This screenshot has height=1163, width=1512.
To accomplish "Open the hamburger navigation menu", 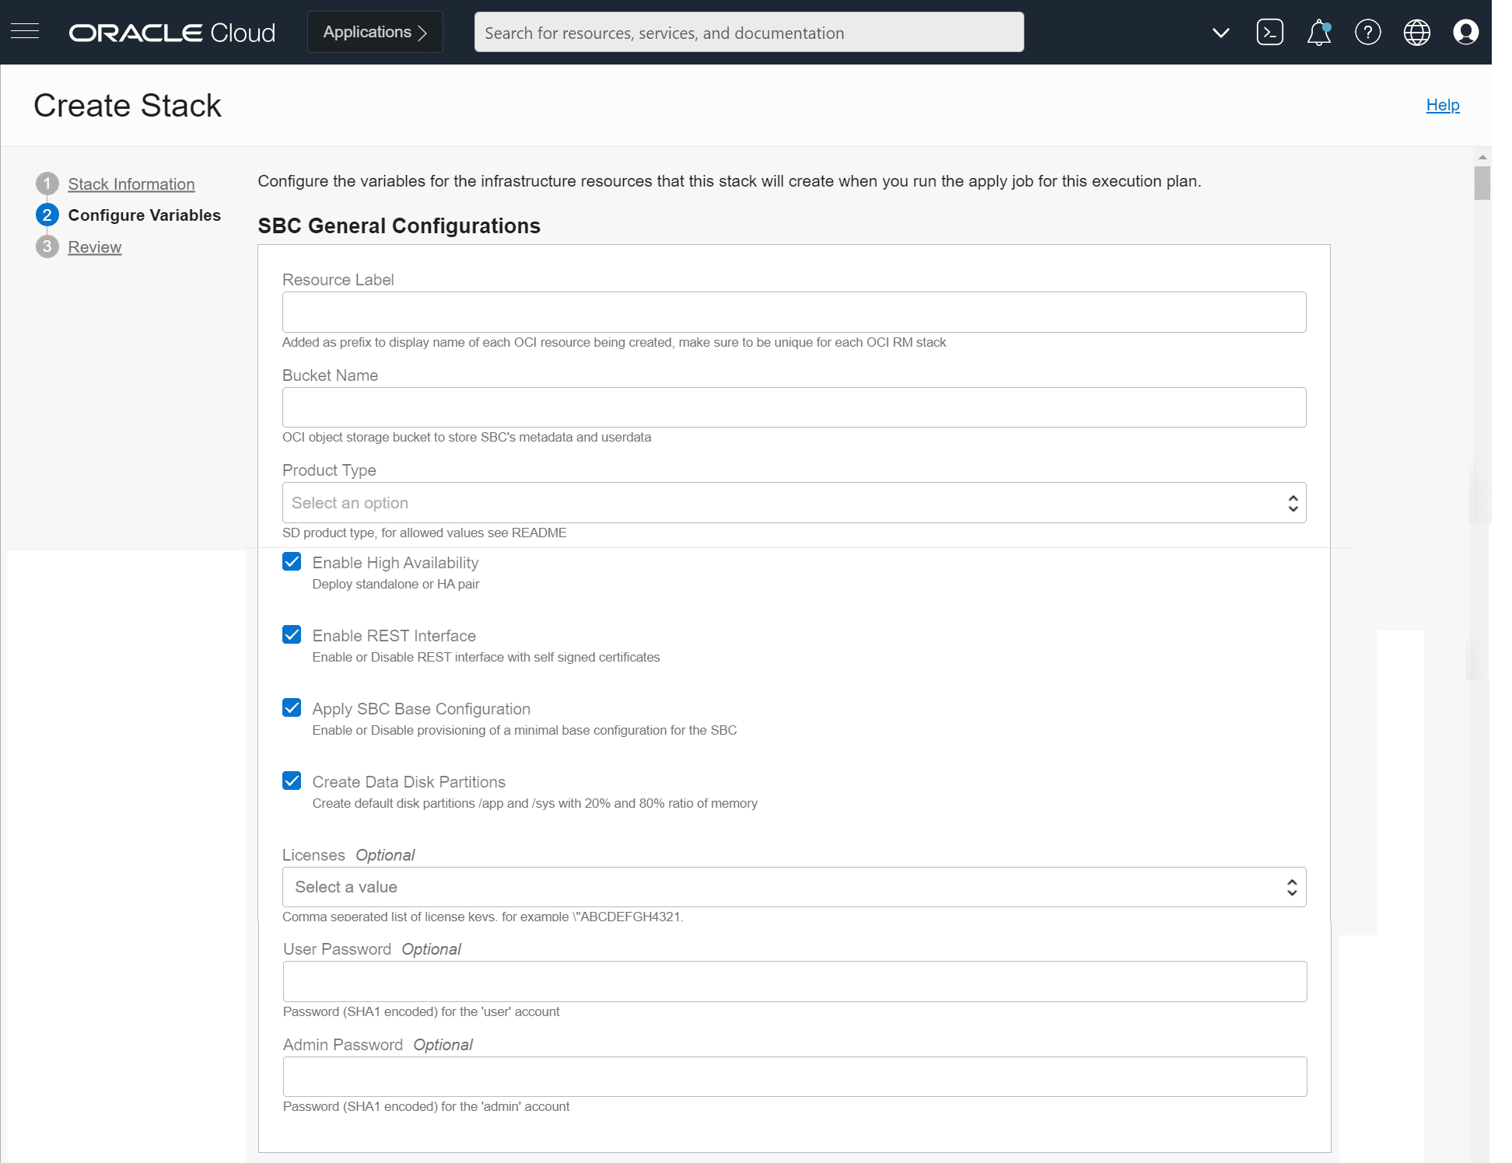I will pyautogui.click(x=25, y=32).
